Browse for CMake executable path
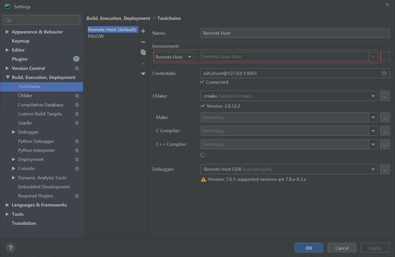The width and height of the screenshot is (395, 257). click(x=385, y=96)
